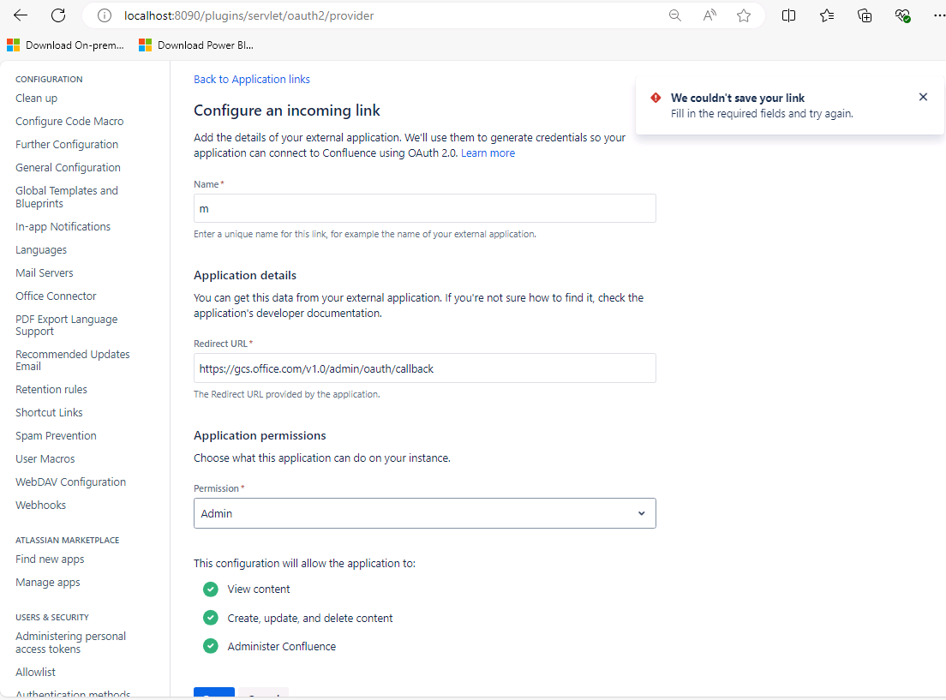Screen dimensions: 946x700
Task: Go to User Macros
Action: coord(45,459)
